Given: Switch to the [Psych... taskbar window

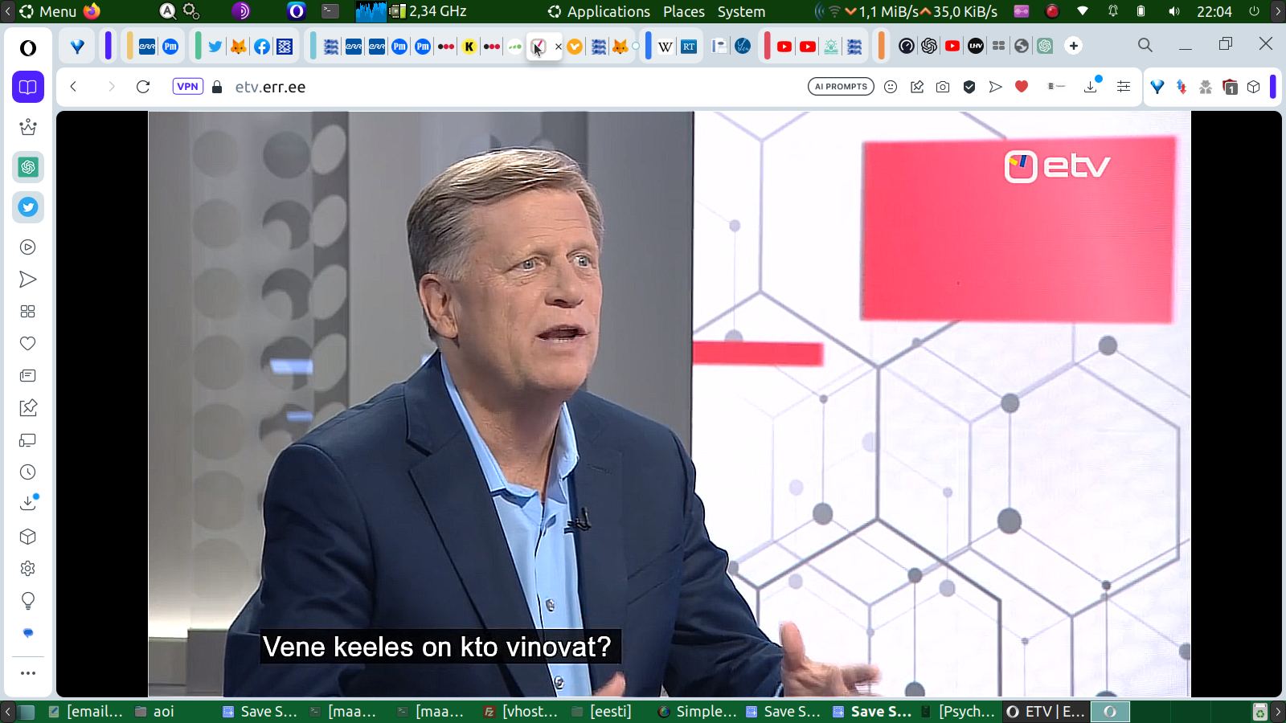Looking at the screenshot, I should click(x=958, y=711).
